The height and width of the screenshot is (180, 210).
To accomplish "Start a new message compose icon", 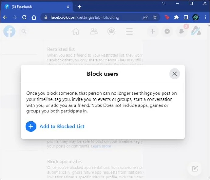I will (194, 169).
